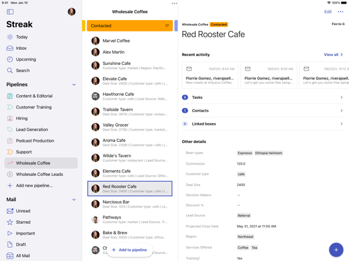Select Elevate Cafe box
Image resolution: width=349 pixels, height=261 pixels.
coord(130,81)
